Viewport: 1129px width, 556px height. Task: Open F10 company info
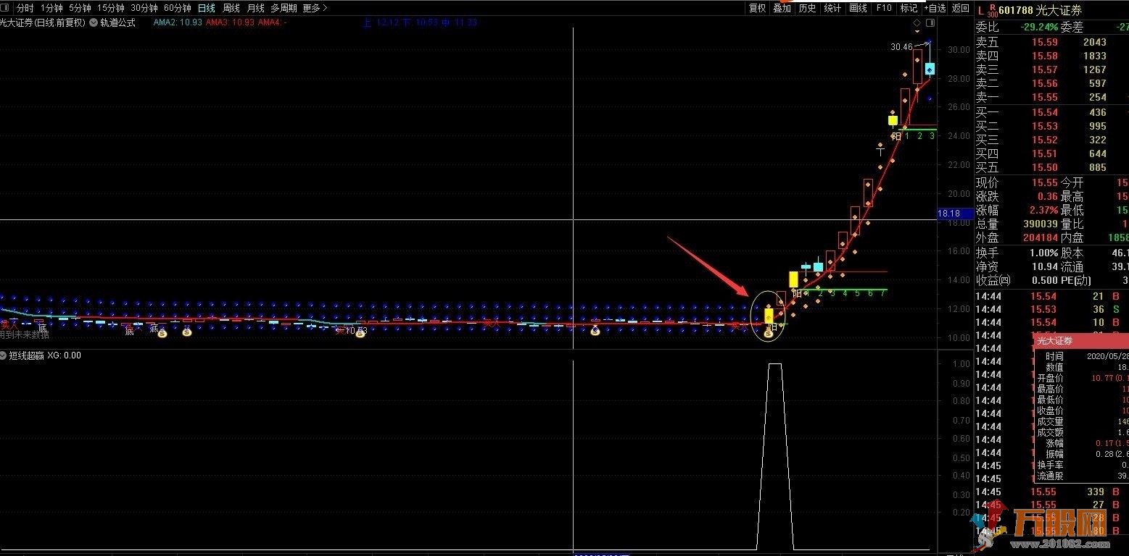(x=883, y=8)
